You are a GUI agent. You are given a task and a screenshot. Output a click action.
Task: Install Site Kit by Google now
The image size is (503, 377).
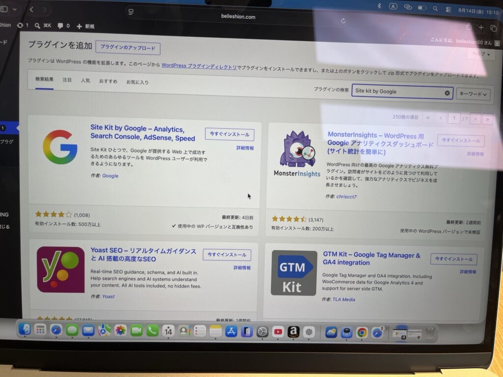[229, 134]
